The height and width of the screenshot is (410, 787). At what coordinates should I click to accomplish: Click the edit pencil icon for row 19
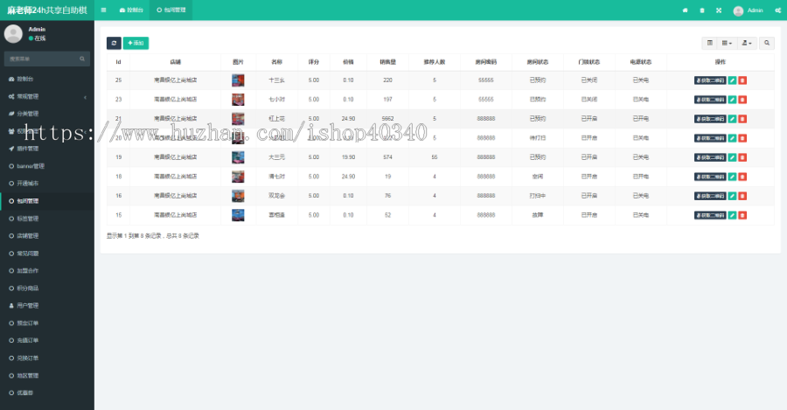[x=732, y=157]
